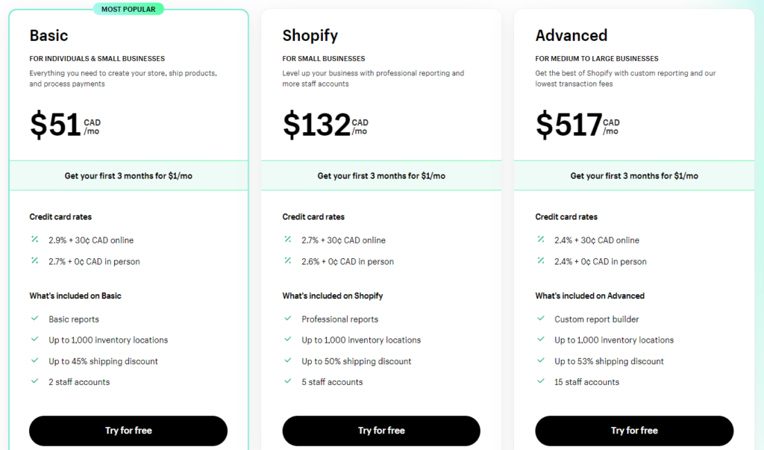Click the percent icon beside 2.6% in person rate
Viewport: 764px width, 450px height.
click(287, 261)
